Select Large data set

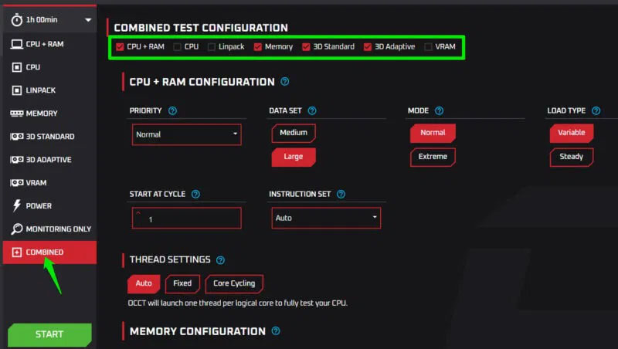tap(294, 158)
